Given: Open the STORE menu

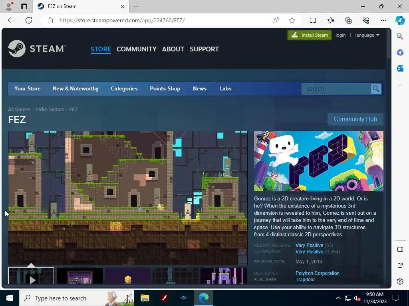Looking at the screenshot, I should click(101, 49).
